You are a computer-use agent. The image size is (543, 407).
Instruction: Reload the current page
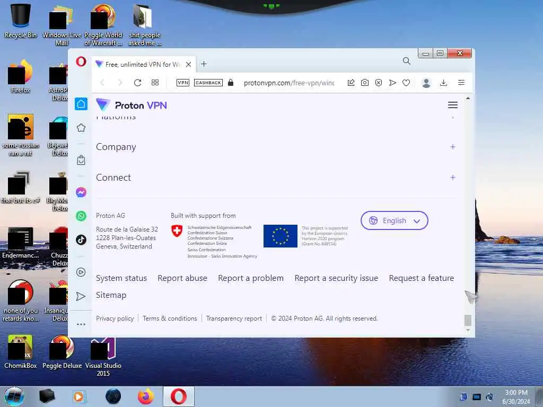click(x=137, y=83)
